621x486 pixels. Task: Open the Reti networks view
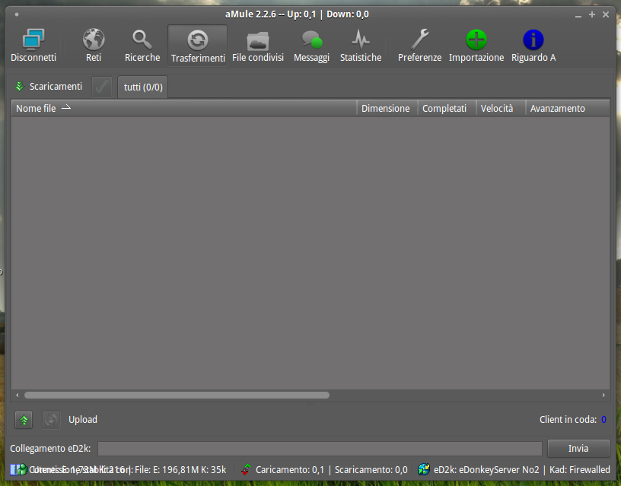tap(94, 46)
